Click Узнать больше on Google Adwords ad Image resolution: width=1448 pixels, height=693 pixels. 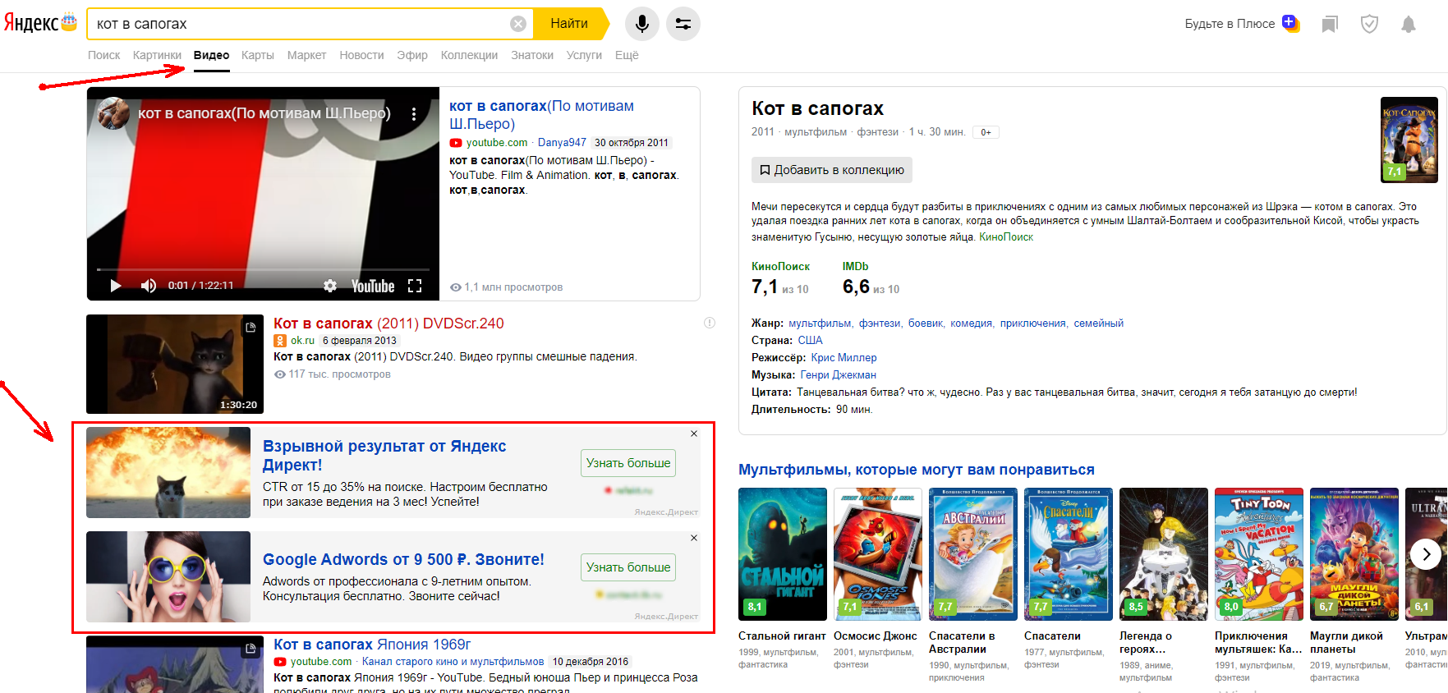[628, 567]
